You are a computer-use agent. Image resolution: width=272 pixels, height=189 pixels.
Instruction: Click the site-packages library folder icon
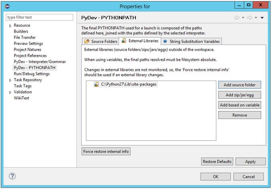[96, 84]
